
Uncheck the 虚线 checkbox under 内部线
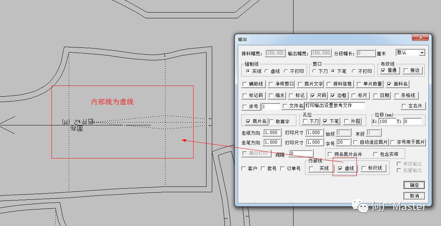pos(340,168)
